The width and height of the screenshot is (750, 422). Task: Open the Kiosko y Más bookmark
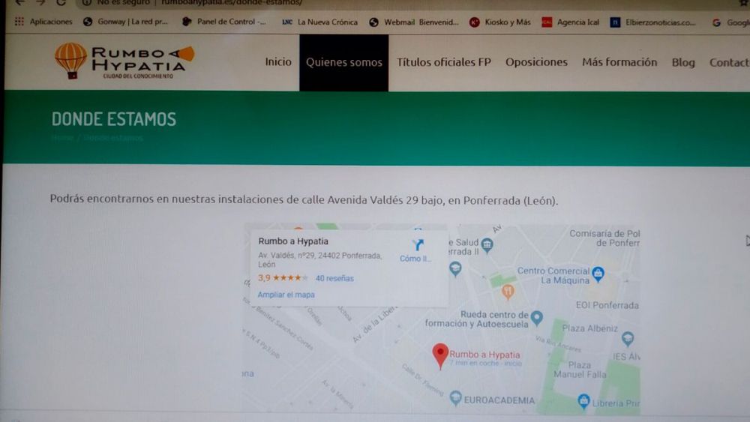tap(499, 22)
